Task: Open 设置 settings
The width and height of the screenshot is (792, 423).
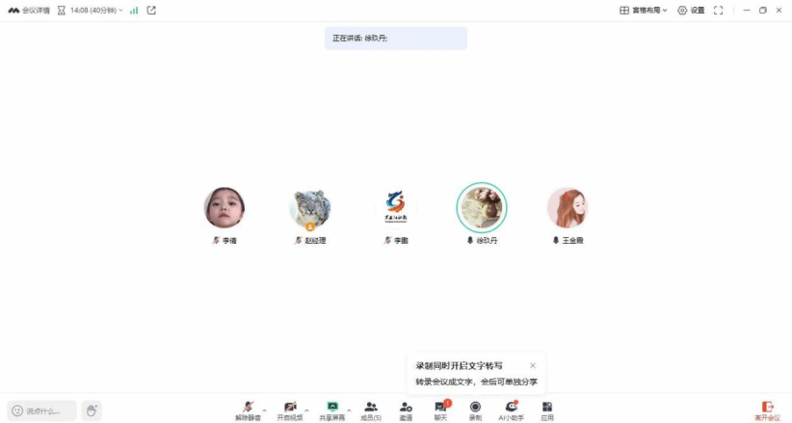Action: (x=691, y=10)
